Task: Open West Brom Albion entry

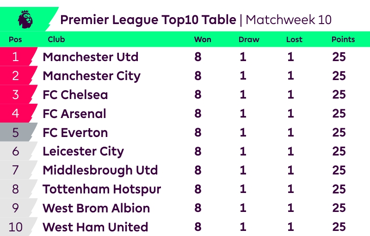Action: [96, 208]
